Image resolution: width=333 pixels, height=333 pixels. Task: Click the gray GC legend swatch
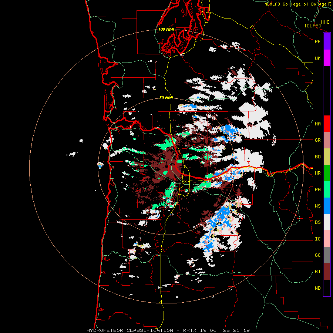coord(327,255)
